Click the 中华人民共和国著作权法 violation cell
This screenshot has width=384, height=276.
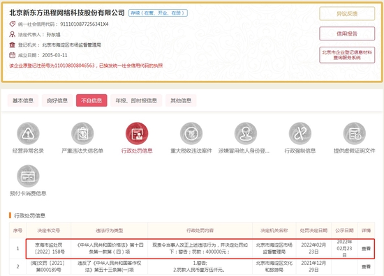click(109, 266)
